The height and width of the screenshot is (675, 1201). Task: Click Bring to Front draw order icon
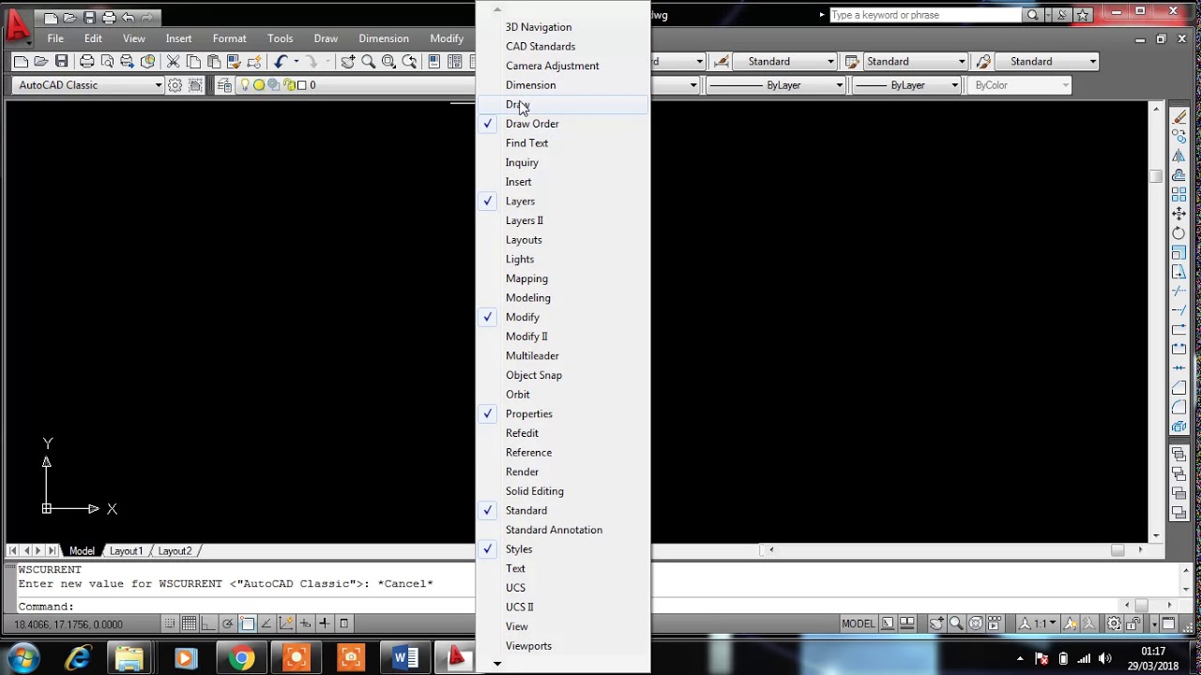(1179, 455)
